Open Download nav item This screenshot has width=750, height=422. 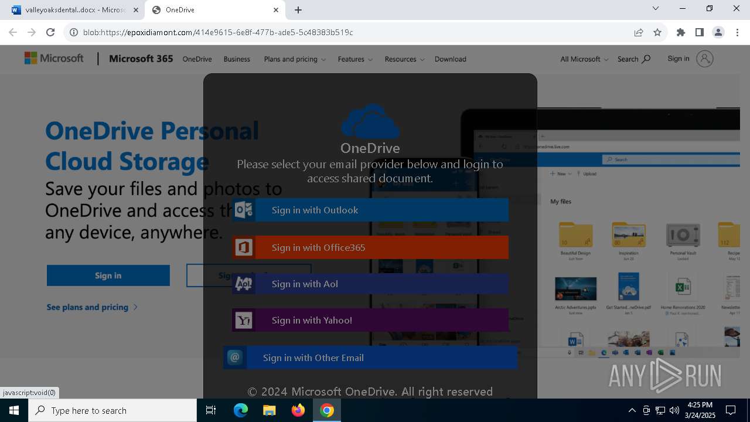(451, 59)
